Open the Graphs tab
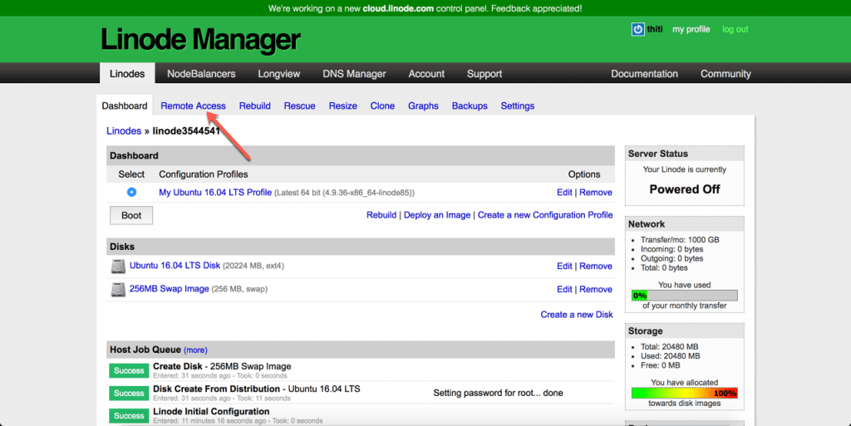The width and height of the screenshot is (851, 426). [x=423, y=105]
